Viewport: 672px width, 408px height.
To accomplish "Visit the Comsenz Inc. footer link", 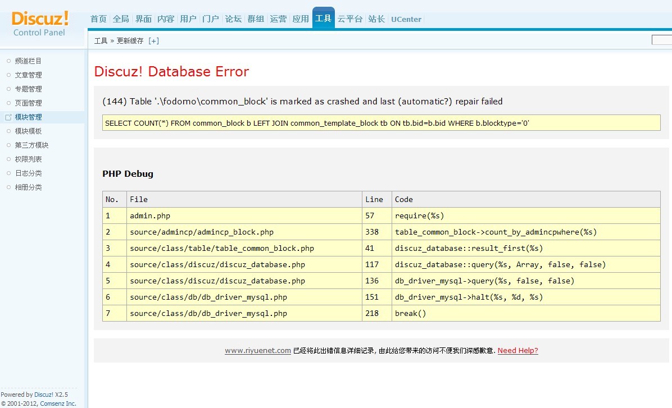I will (58, 404).
